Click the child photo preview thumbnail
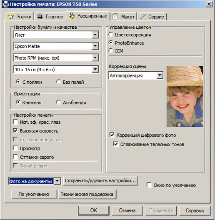 pos(185,96)
